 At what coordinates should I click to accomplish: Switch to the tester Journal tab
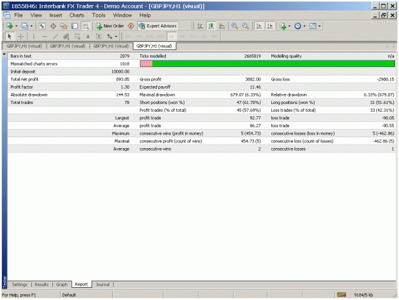pyautogui.click(x=102, y=285)
